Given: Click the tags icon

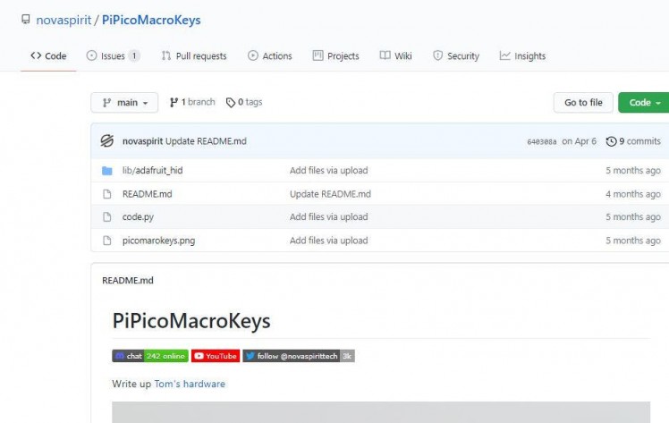Looking at the screenshot, I should tap(231, 103).
